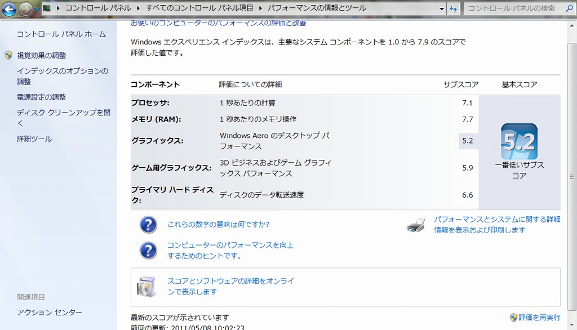Click ディスクのデータ転送速度 description text
The height and width of the screenshot is (330, 577).
point(261,195)
